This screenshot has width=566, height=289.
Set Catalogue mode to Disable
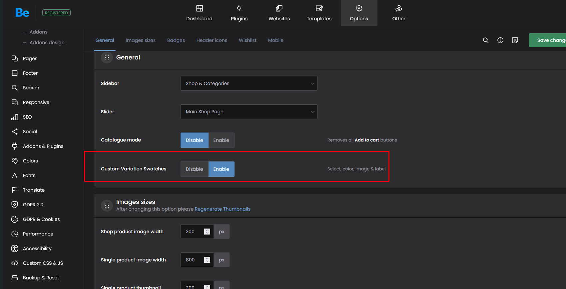pos(195,140)
